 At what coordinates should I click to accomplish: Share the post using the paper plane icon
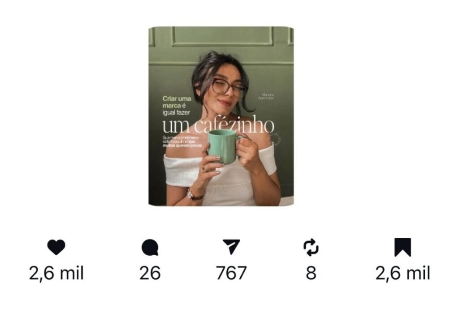coord(231,247)
